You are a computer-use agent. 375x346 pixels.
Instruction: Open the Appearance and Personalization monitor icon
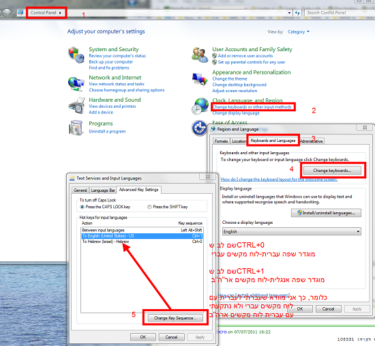coord(200,78)
